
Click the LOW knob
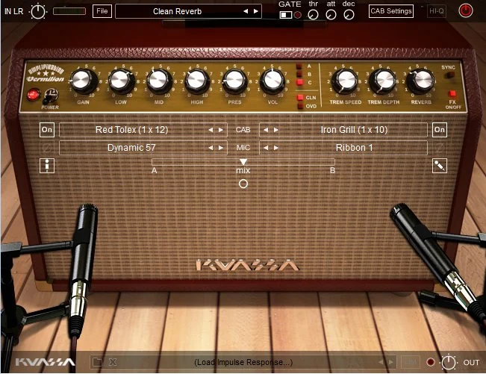(121, 81)
